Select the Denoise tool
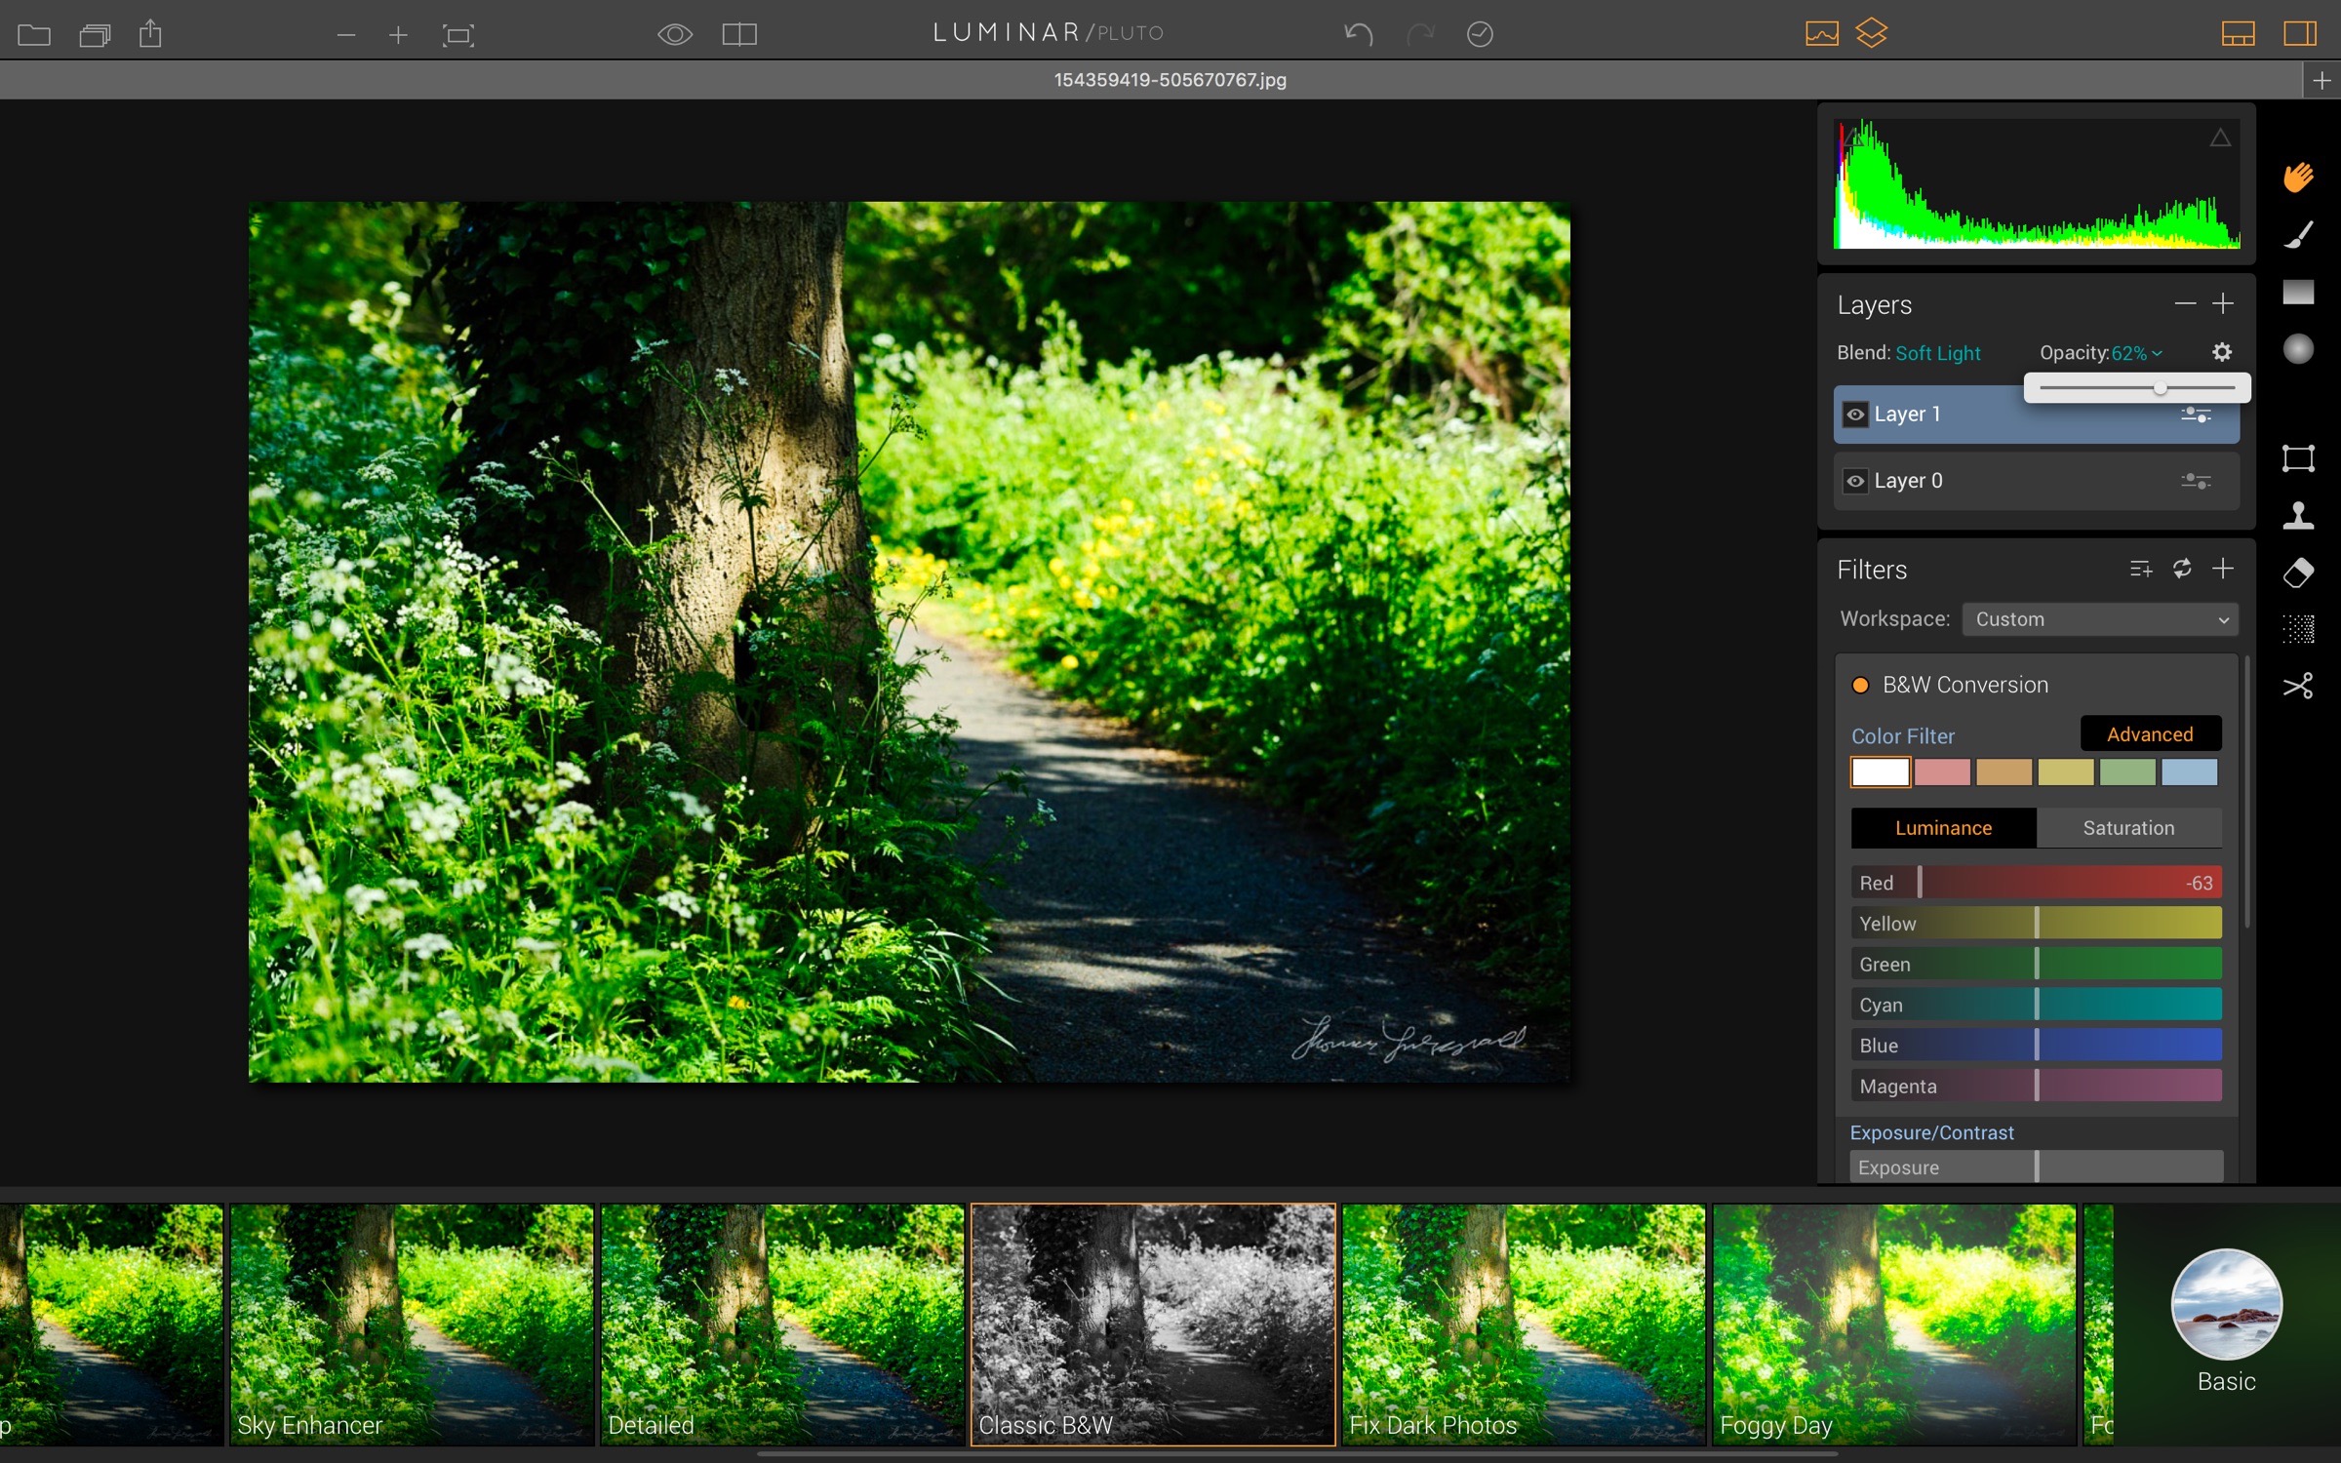 2298,629
